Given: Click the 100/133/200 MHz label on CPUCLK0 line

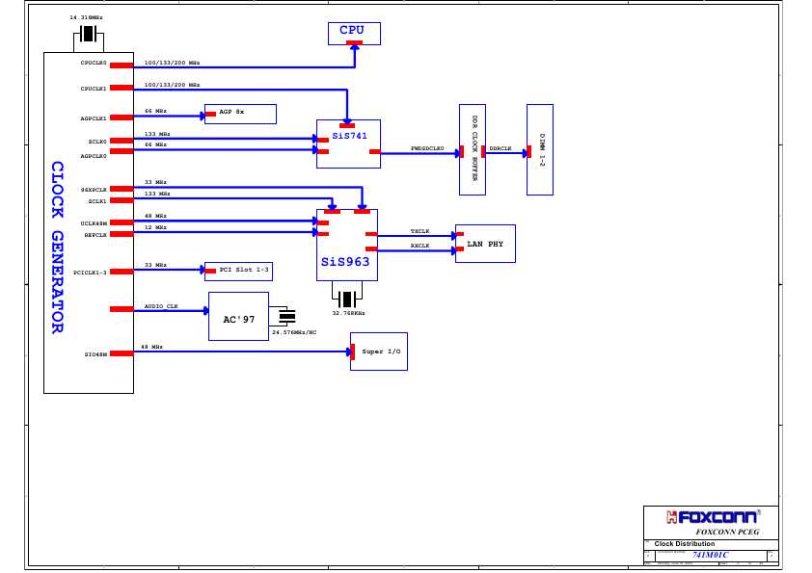Looking at the screenshot, I should click(x=172, y=63).
